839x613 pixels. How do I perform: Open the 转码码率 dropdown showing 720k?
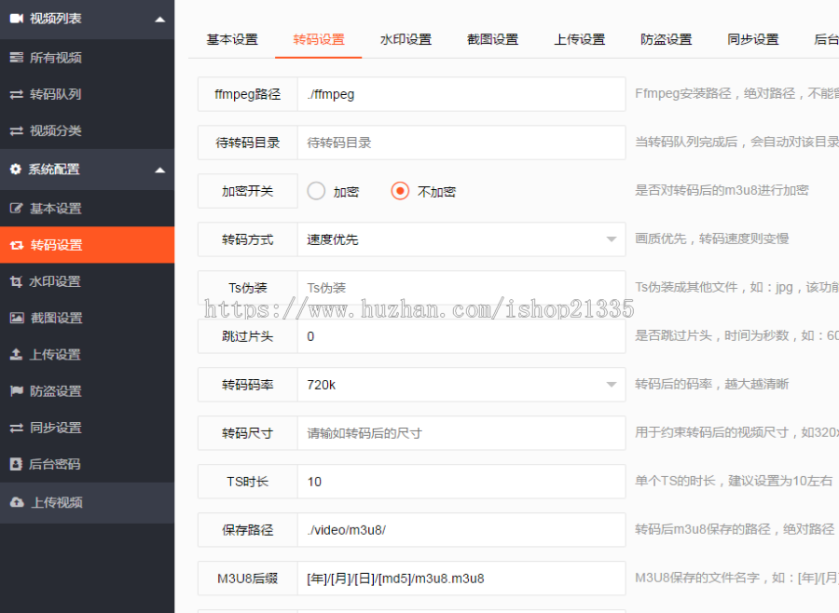[x=461, y=385]
